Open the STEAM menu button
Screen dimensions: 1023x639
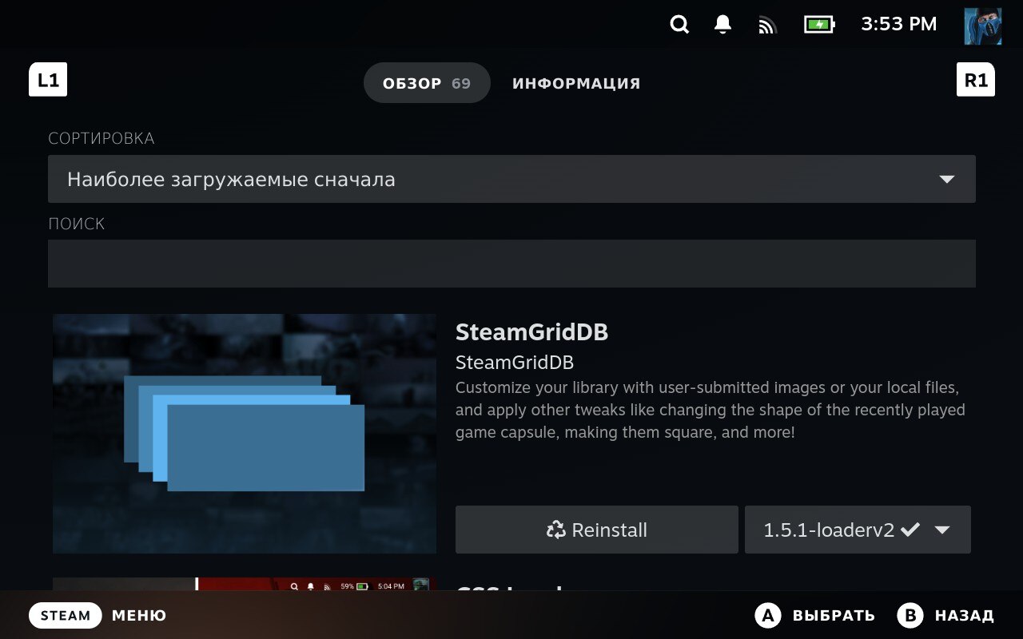[66, 615]
